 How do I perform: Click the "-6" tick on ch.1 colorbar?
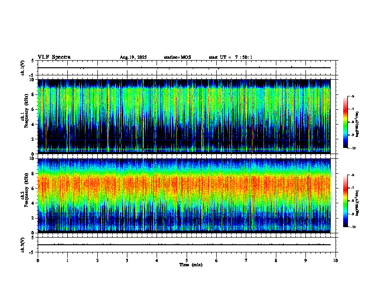coord(352,96)
